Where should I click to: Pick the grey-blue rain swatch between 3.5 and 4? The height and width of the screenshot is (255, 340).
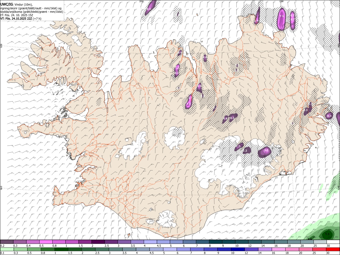[129, 249]
